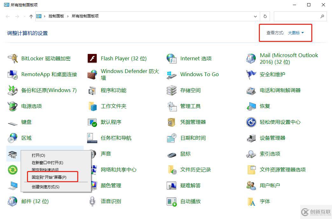Click the 文件资源管理器选项 icon

click(252, 170)
